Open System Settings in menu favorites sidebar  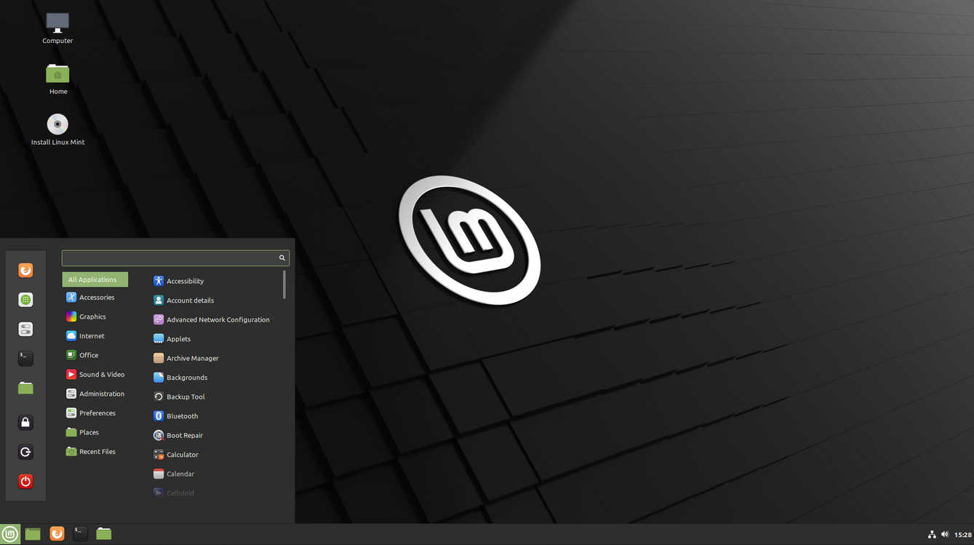(x=25, y=329)
